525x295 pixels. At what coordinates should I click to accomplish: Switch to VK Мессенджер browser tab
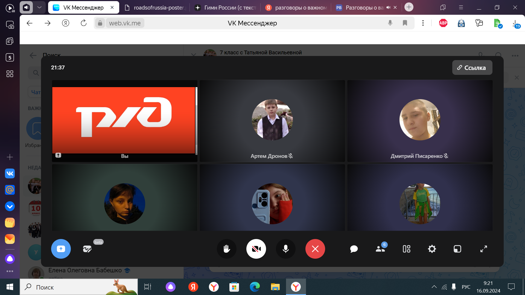point(83,8)
